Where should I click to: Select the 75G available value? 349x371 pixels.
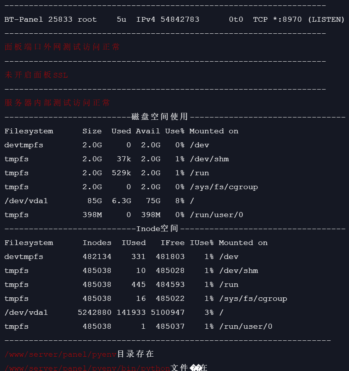click(153, 201)
